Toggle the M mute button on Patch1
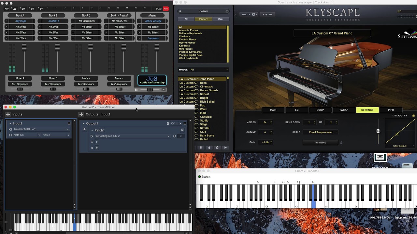The width and height of the screenshot is (417, 234). pyautogui.click(x=182, y=130)
